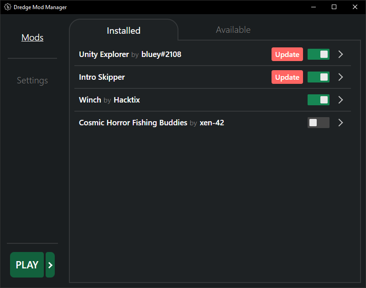
Task: Select the Installed tab
Action: click(x=123, y=31)
